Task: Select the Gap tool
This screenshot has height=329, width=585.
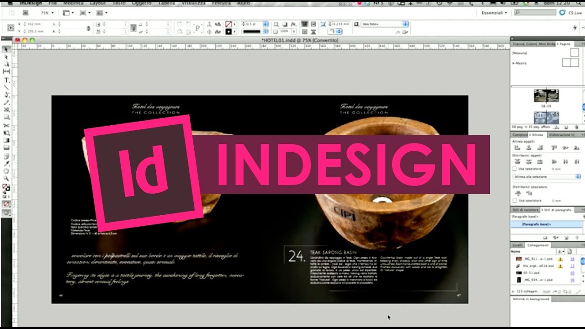Action: tap(6, 72)
